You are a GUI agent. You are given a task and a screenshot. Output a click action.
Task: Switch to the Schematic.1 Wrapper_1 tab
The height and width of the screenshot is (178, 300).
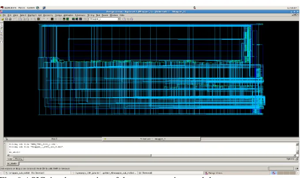click(x=152, y=139)
